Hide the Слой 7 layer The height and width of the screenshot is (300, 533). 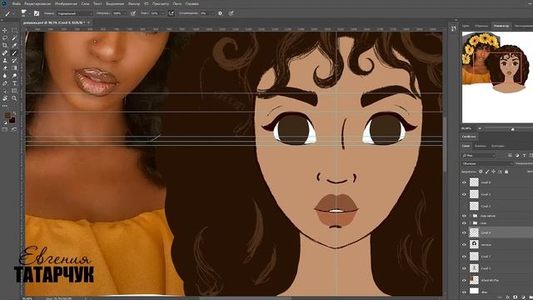coord(464,257)
